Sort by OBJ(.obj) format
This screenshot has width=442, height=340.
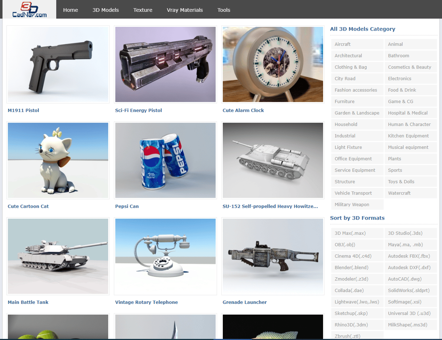click(357, 245)
